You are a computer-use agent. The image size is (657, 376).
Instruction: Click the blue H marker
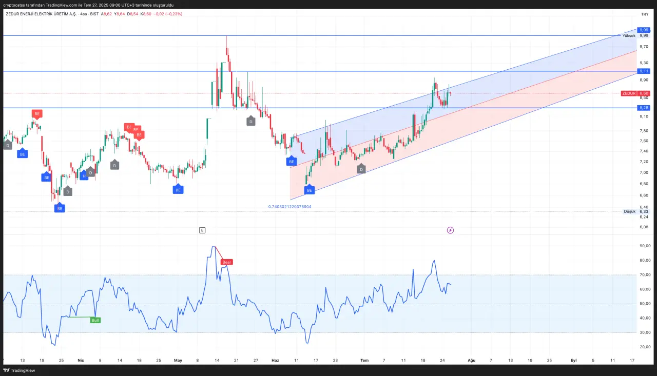[x=84, y=176]
